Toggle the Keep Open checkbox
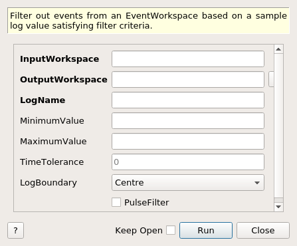The width and height of the screenshot is (297, 246). [x=171, y=230]
